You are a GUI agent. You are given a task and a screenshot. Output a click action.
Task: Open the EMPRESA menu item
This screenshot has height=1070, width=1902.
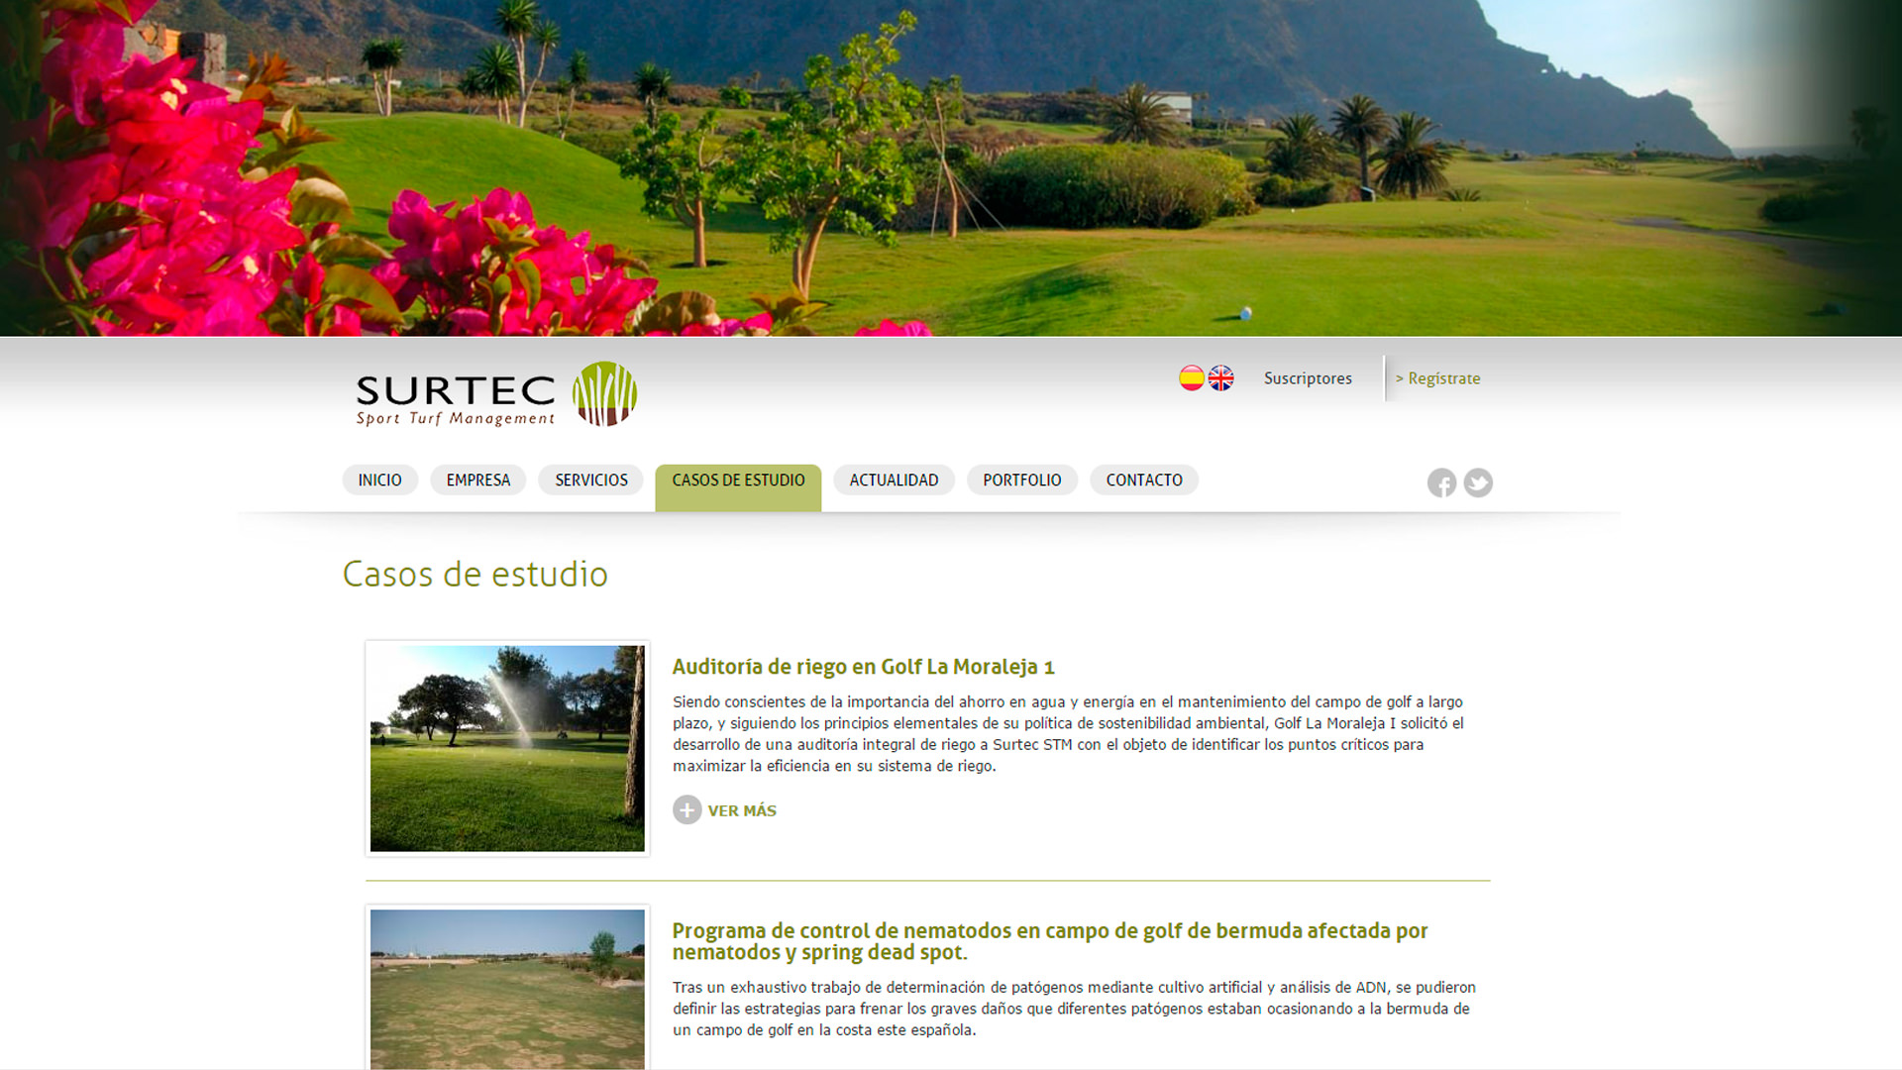[478, 480]
